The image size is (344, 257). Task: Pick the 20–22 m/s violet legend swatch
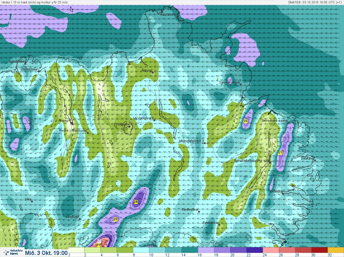(239, 250)
